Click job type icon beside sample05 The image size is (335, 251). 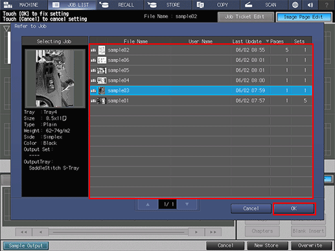point(93,71)
